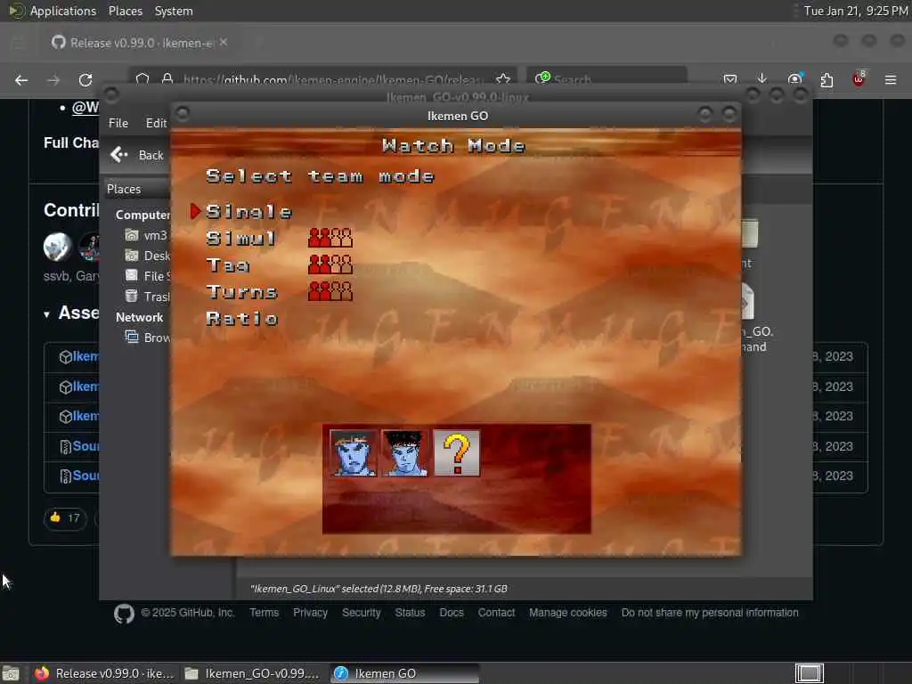
Task: Open System menu in top panel
Action: point(174,11)
